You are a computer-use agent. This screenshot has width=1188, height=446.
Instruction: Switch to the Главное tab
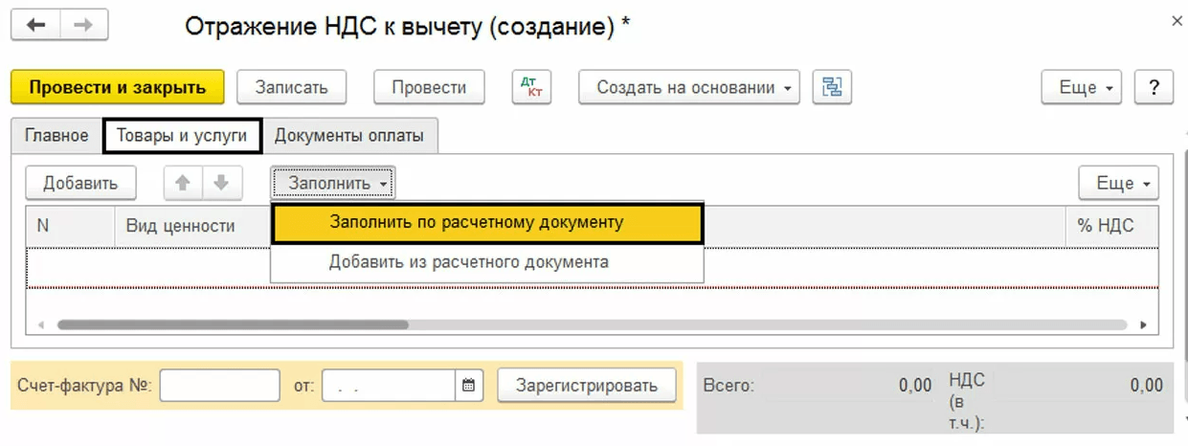[56, 136]
